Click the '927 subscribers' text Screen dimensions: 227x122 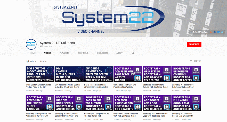point(47,46)
